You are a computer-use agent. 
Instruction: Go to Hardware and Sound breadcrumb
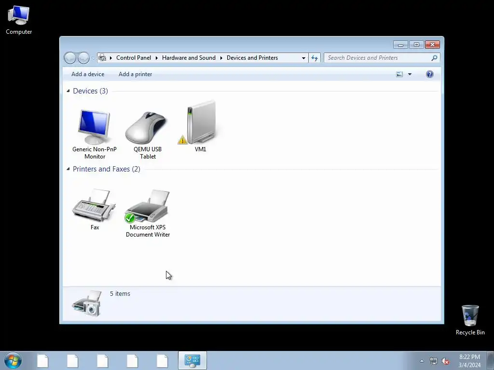coord(189,58)
